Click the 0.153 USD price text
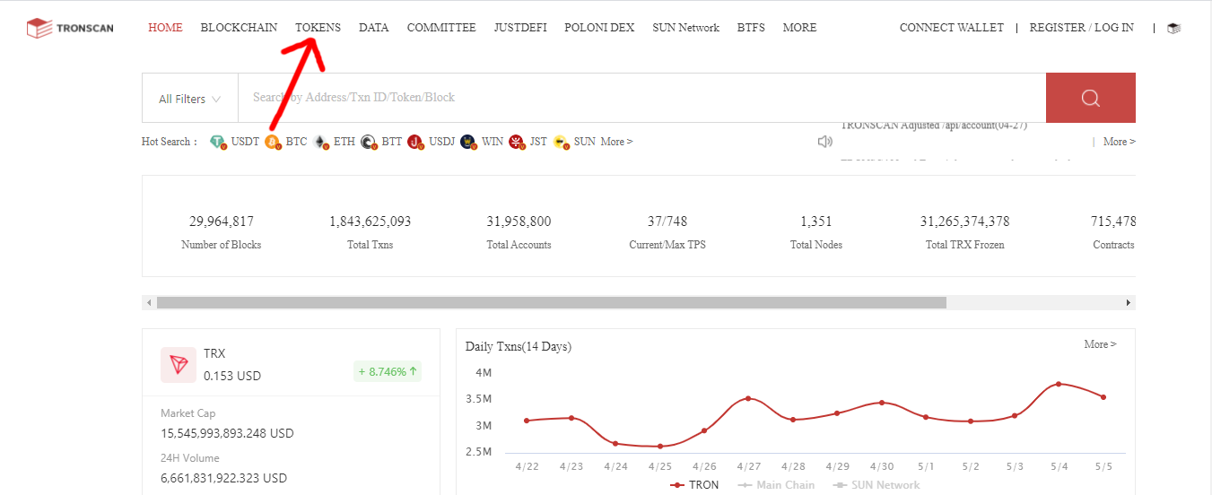Viewport: 1212px width, 495px height. point(232,376)
